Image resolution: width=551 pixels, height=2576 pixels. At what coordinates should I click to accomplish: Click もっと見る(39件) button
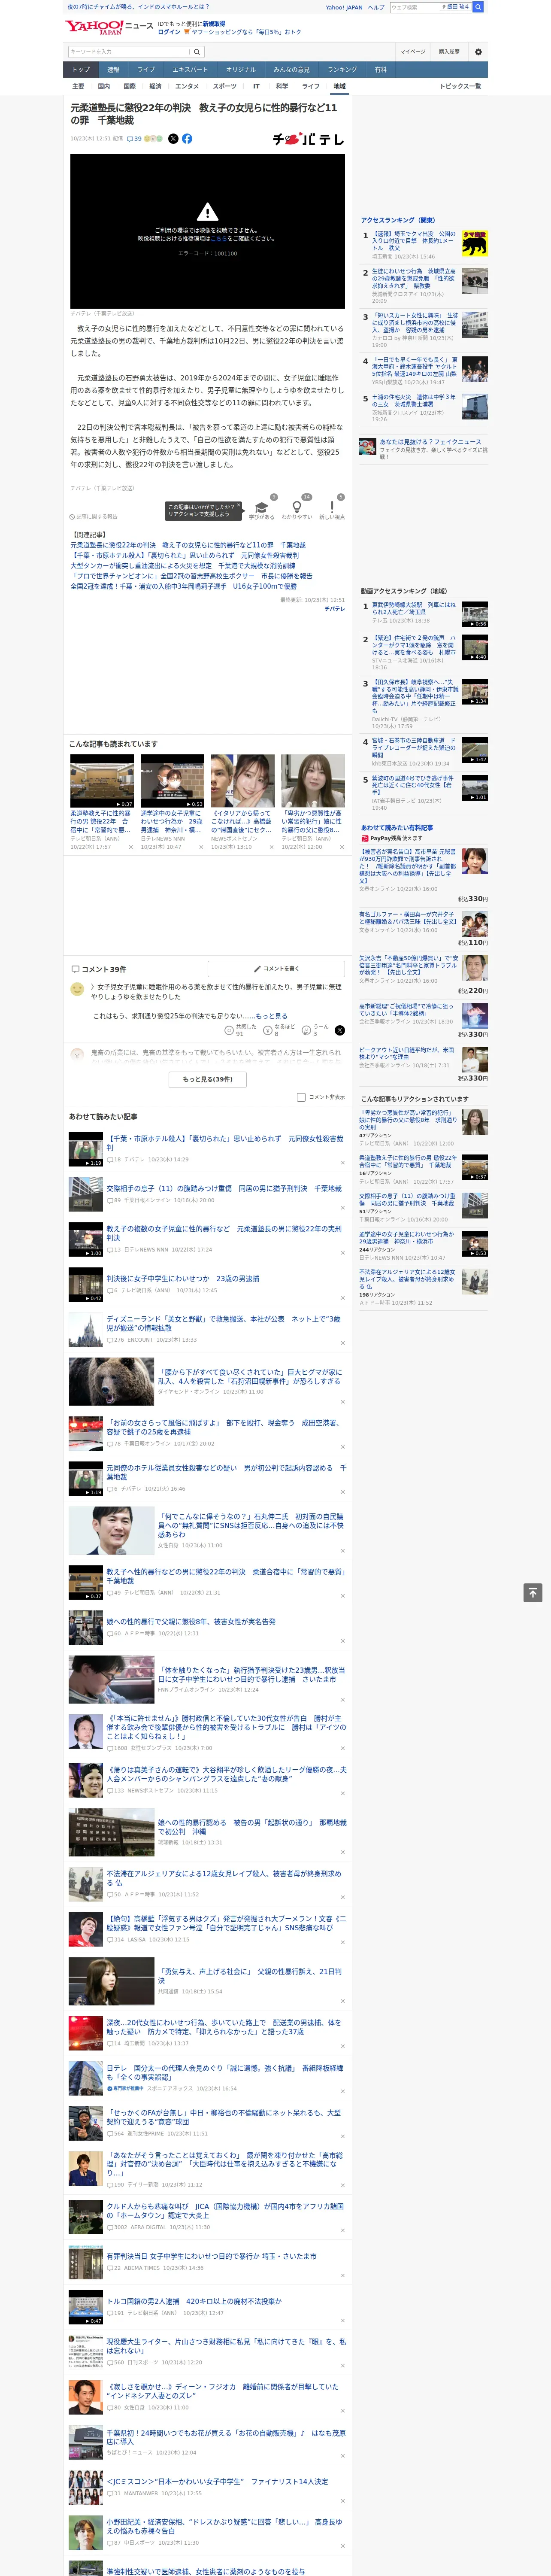coord(207,1080)
